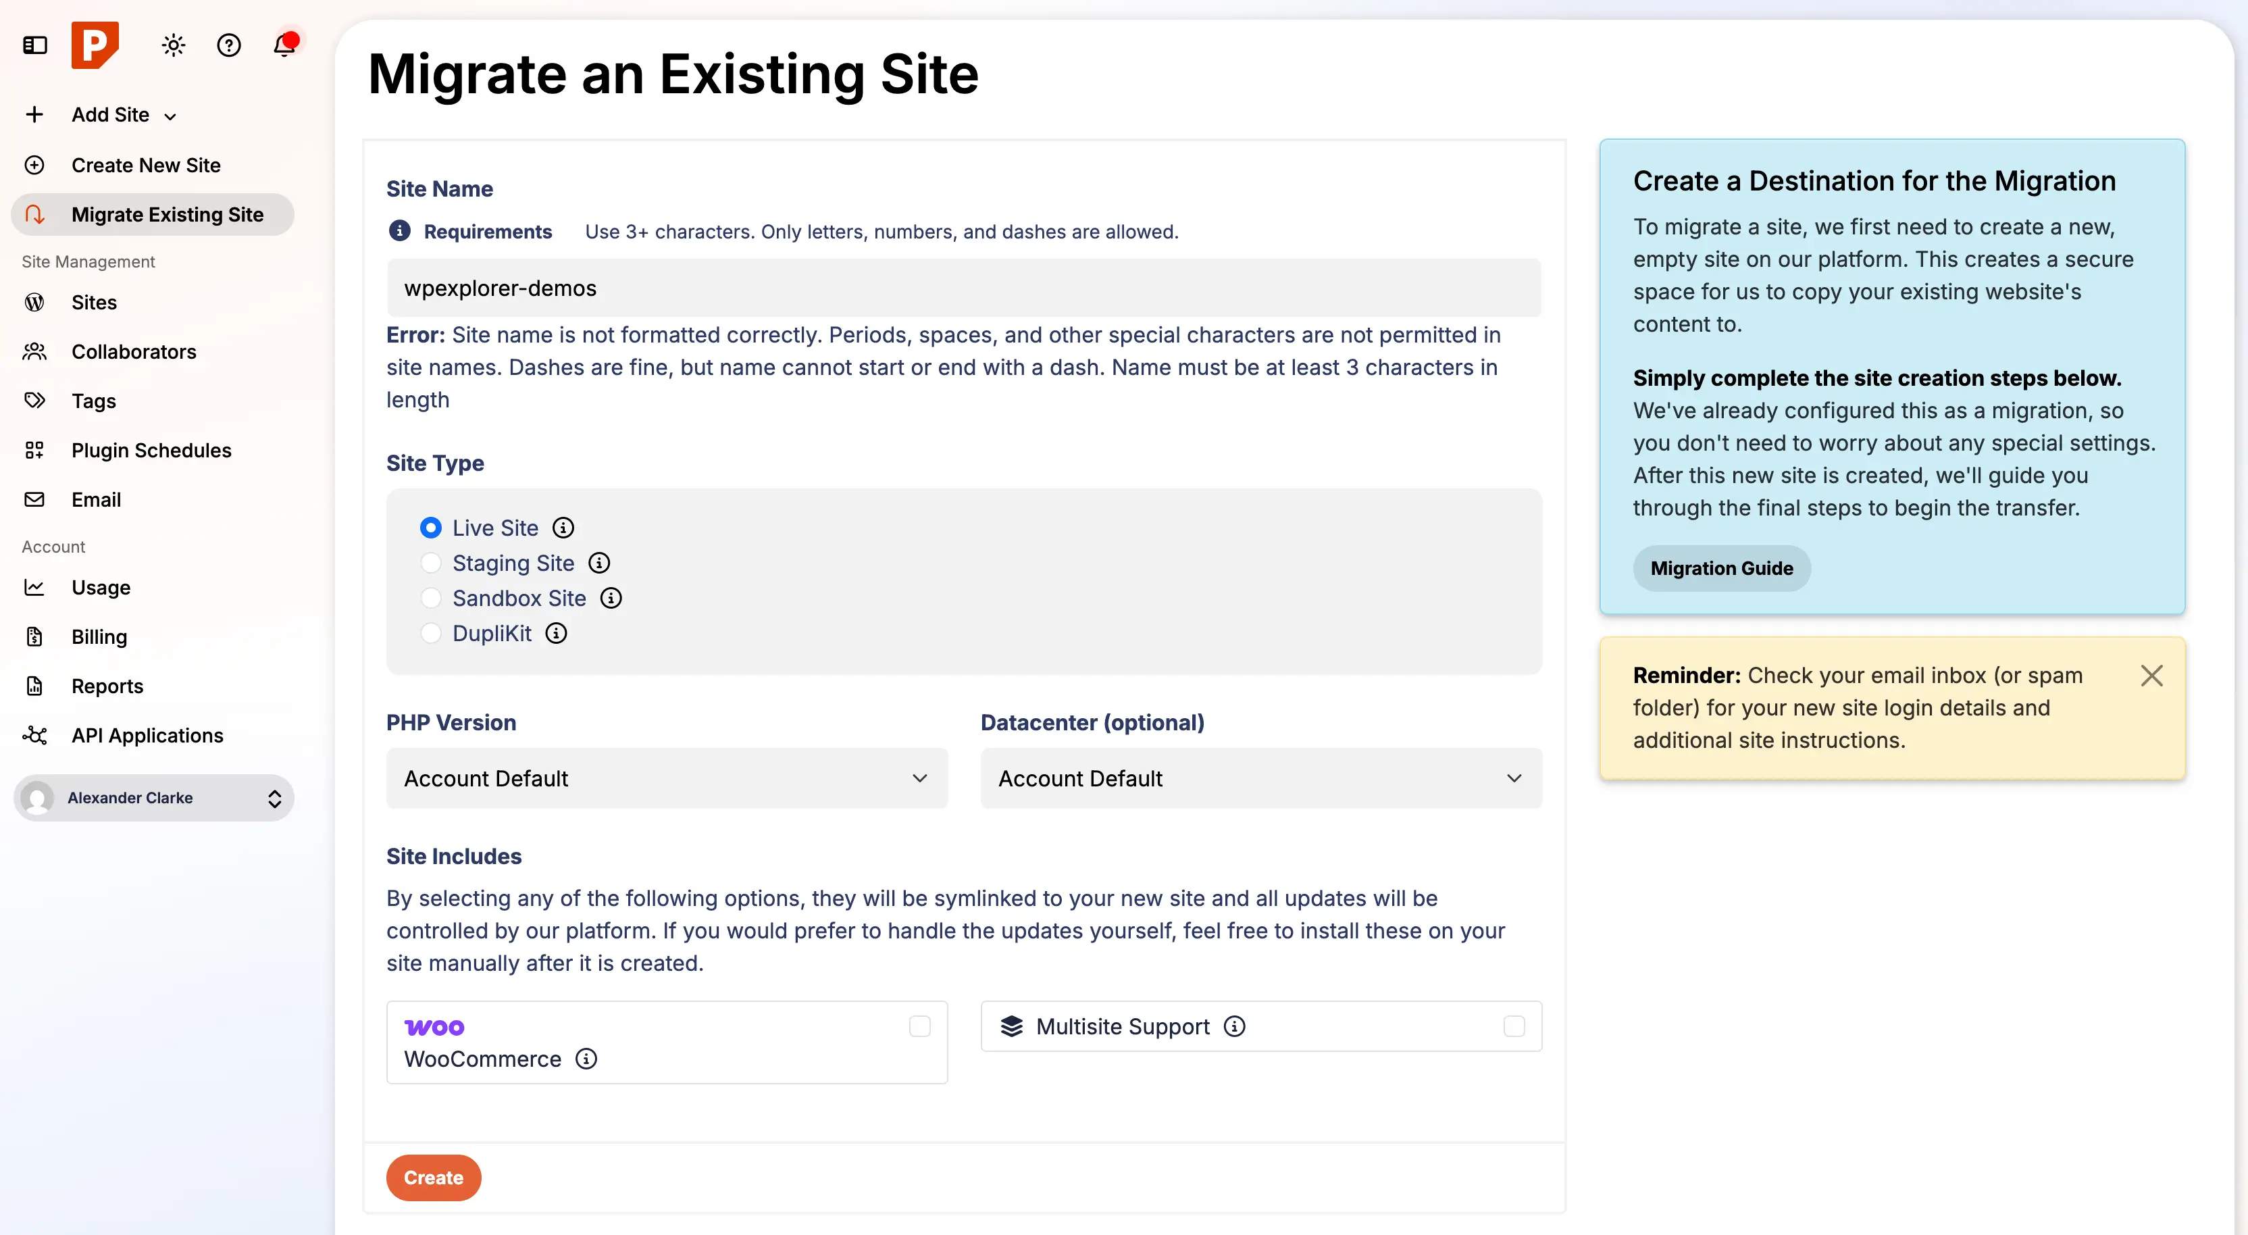The image size is (2248, 1235).
Task: Open Collaborators from the sidebar
Action: pos(132,352)
